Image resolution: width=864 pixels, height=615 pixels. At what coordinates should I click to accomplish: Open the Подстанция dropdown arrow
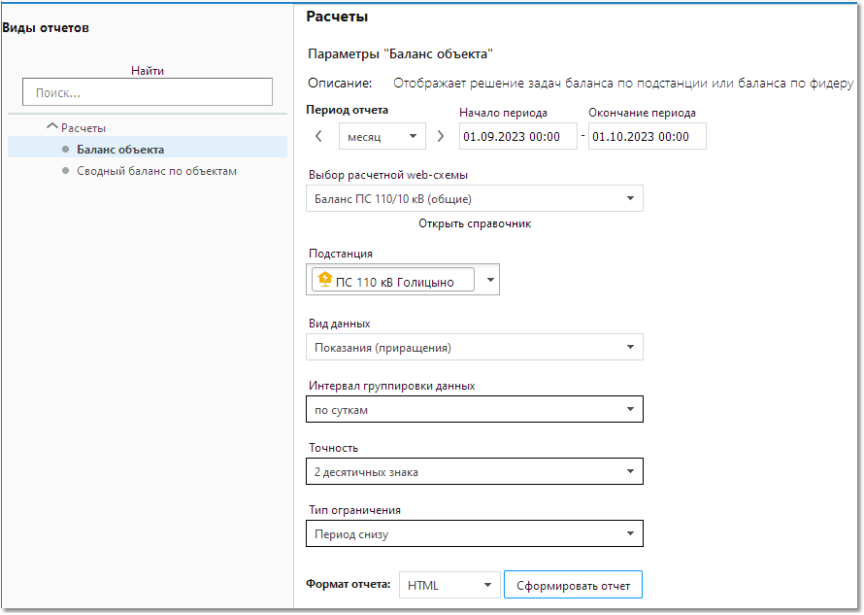[490, 280]
